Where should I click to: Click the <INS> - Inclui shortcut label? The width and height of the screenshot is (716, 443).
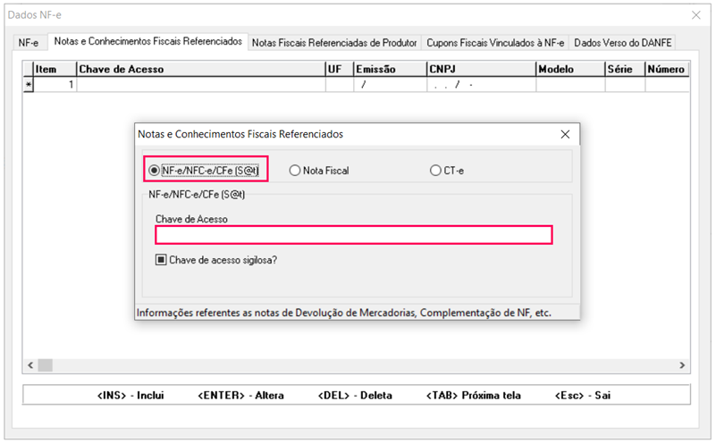coord(130,395)
